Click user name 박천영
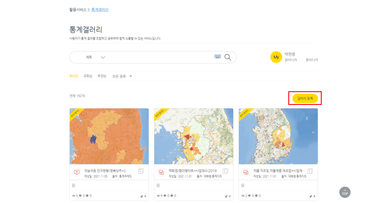The width and height of the screenshot is (388, 203). tap(290, 54)
